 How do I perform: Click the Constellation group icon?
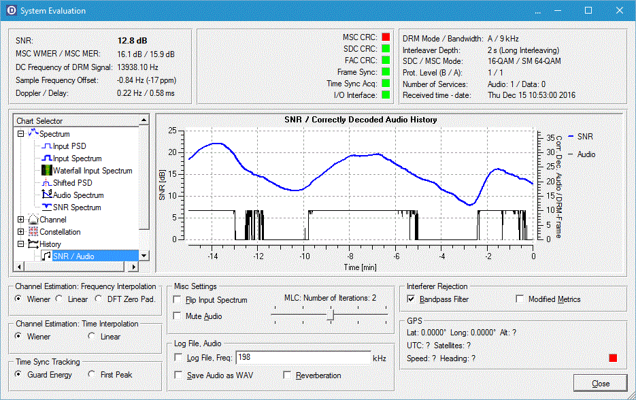(33, 232)
